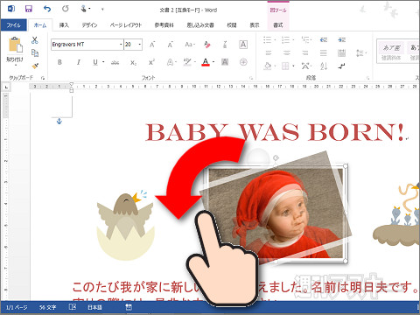
Task: Click the distributed alignment icon
Action: pos(341,53)
